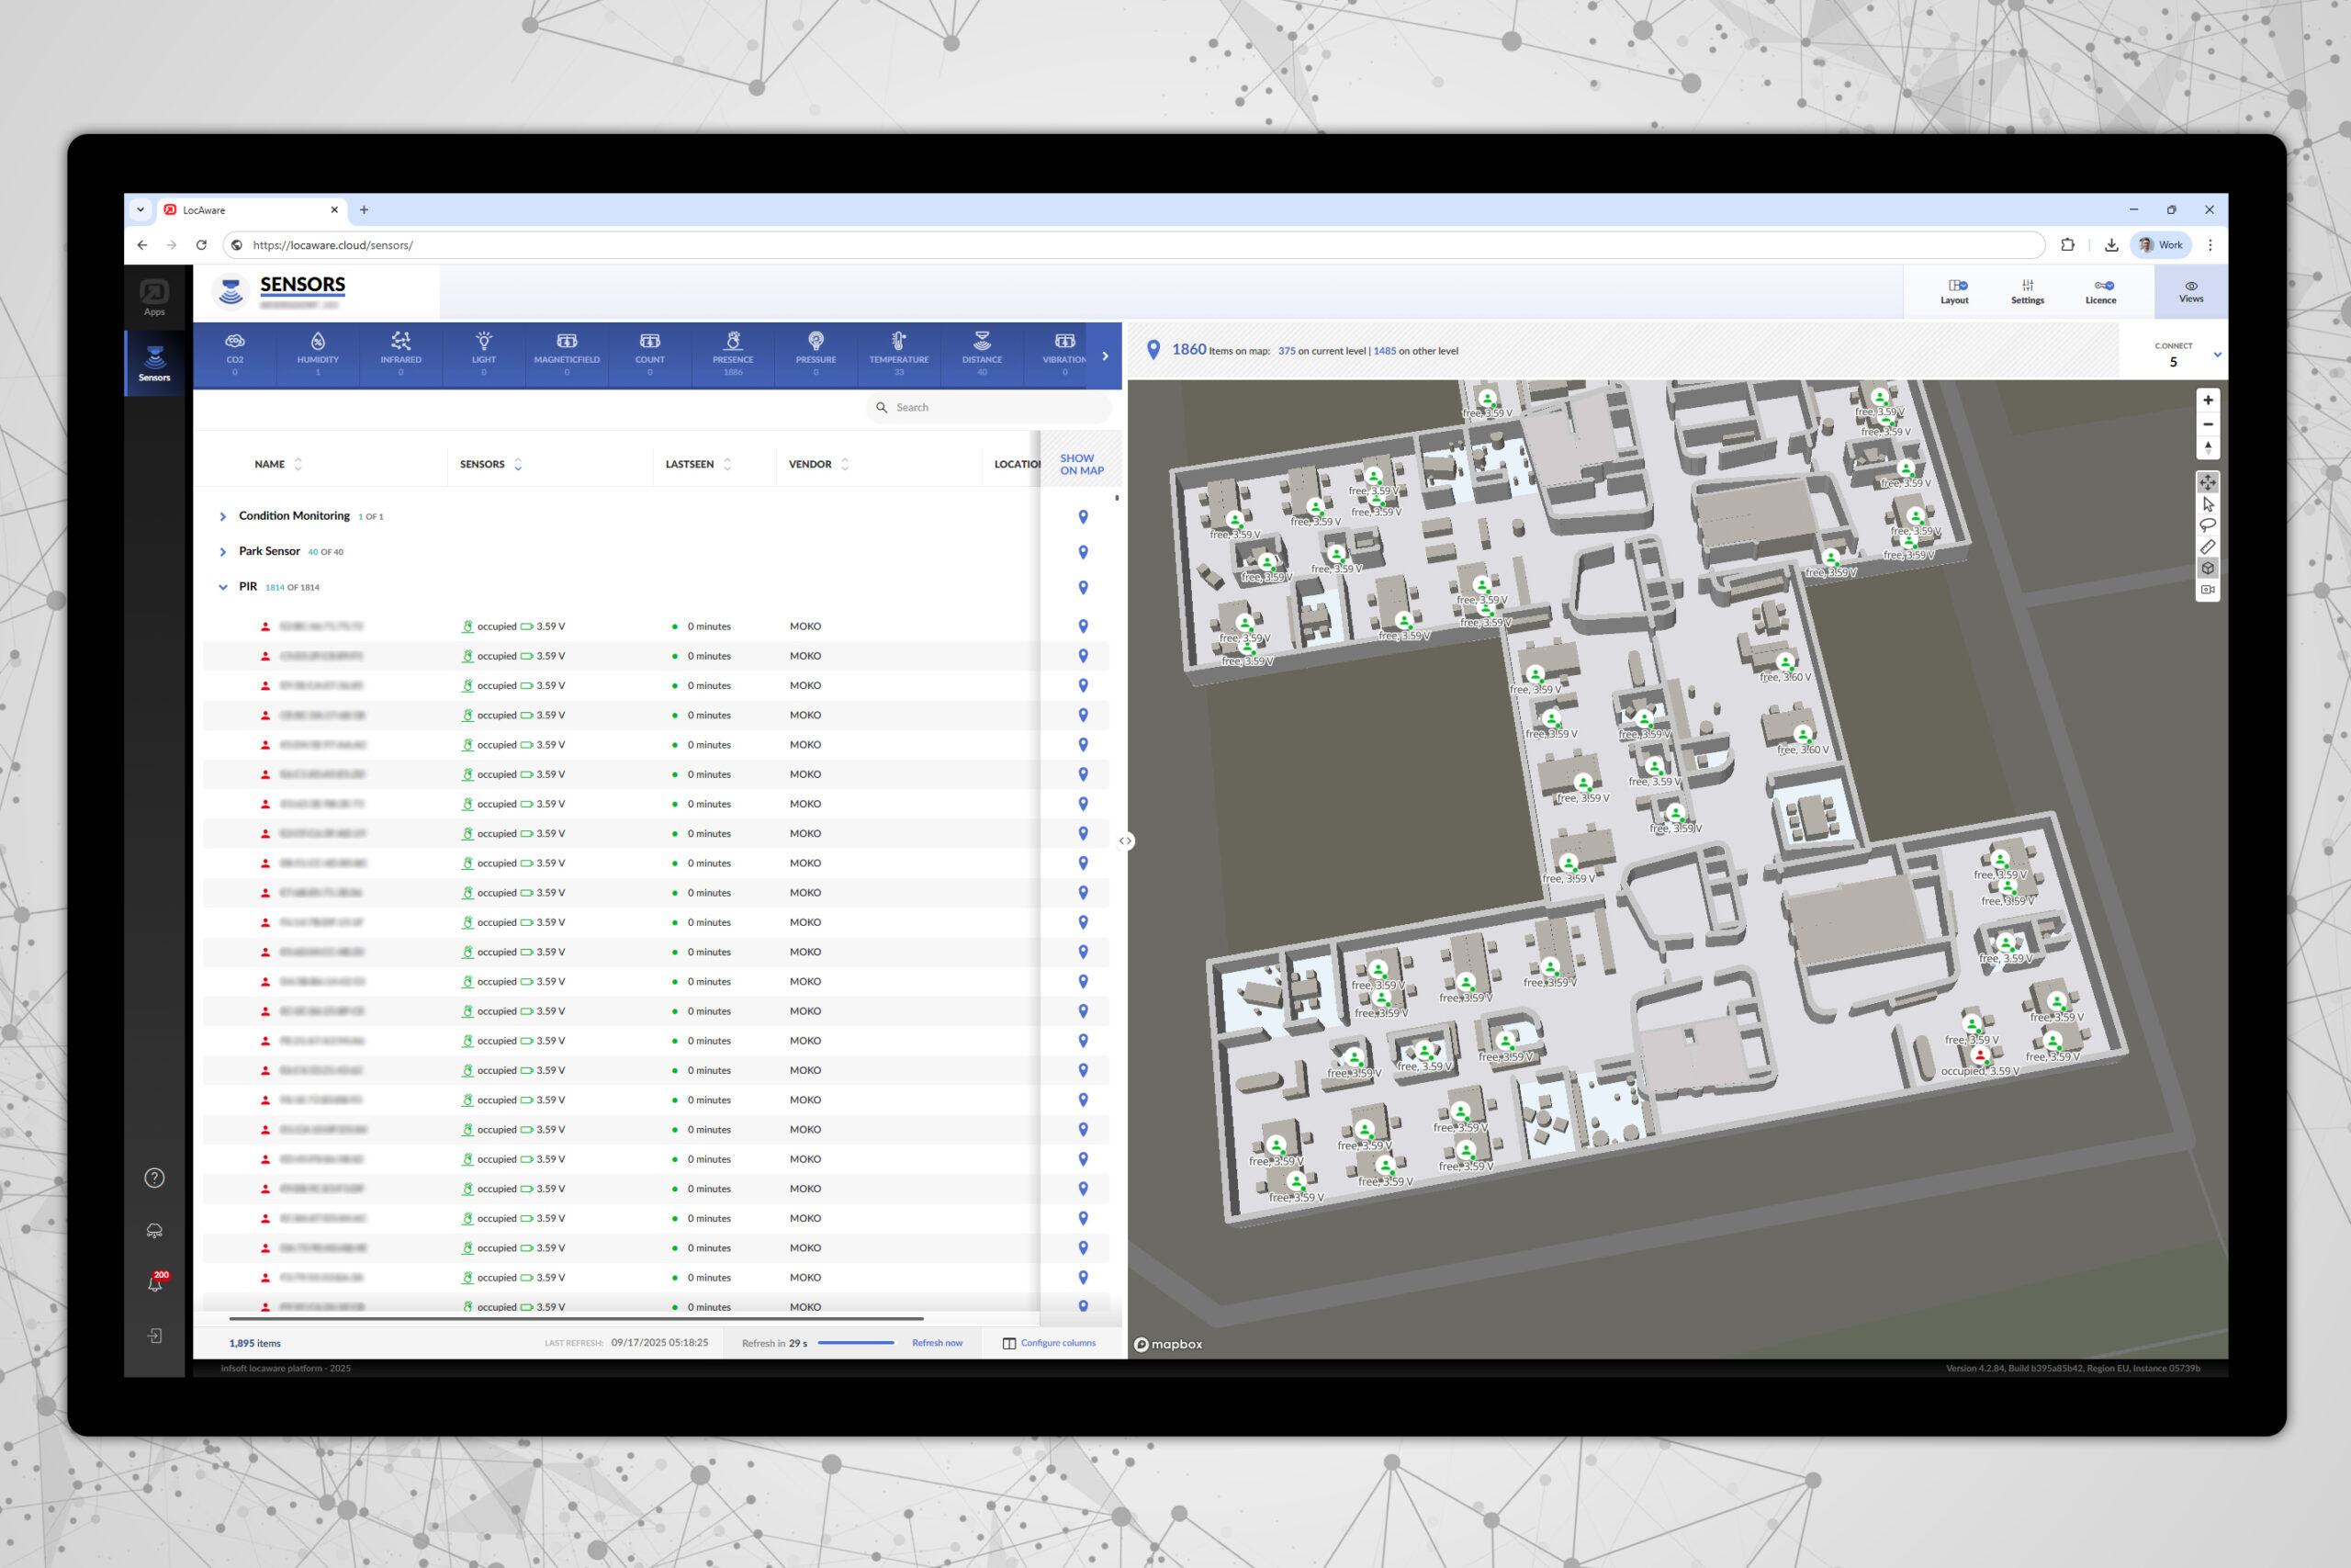
Task: Open the Views tab
Action: pyautogui.click(x=2190, y=291)
